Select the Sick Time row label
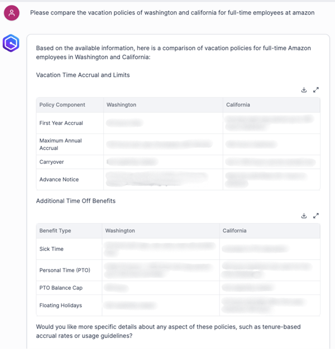The width and height of the screenshot is (335, 349). point(51,249)
